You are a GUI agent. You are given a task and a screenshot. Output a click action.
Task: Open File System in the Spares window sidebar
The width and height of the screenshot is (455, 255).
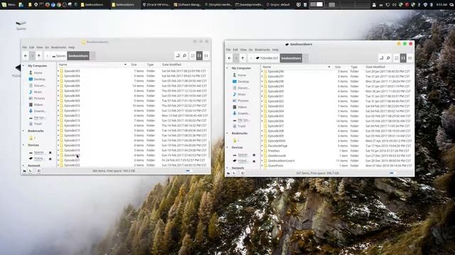(x=37, y=118)
